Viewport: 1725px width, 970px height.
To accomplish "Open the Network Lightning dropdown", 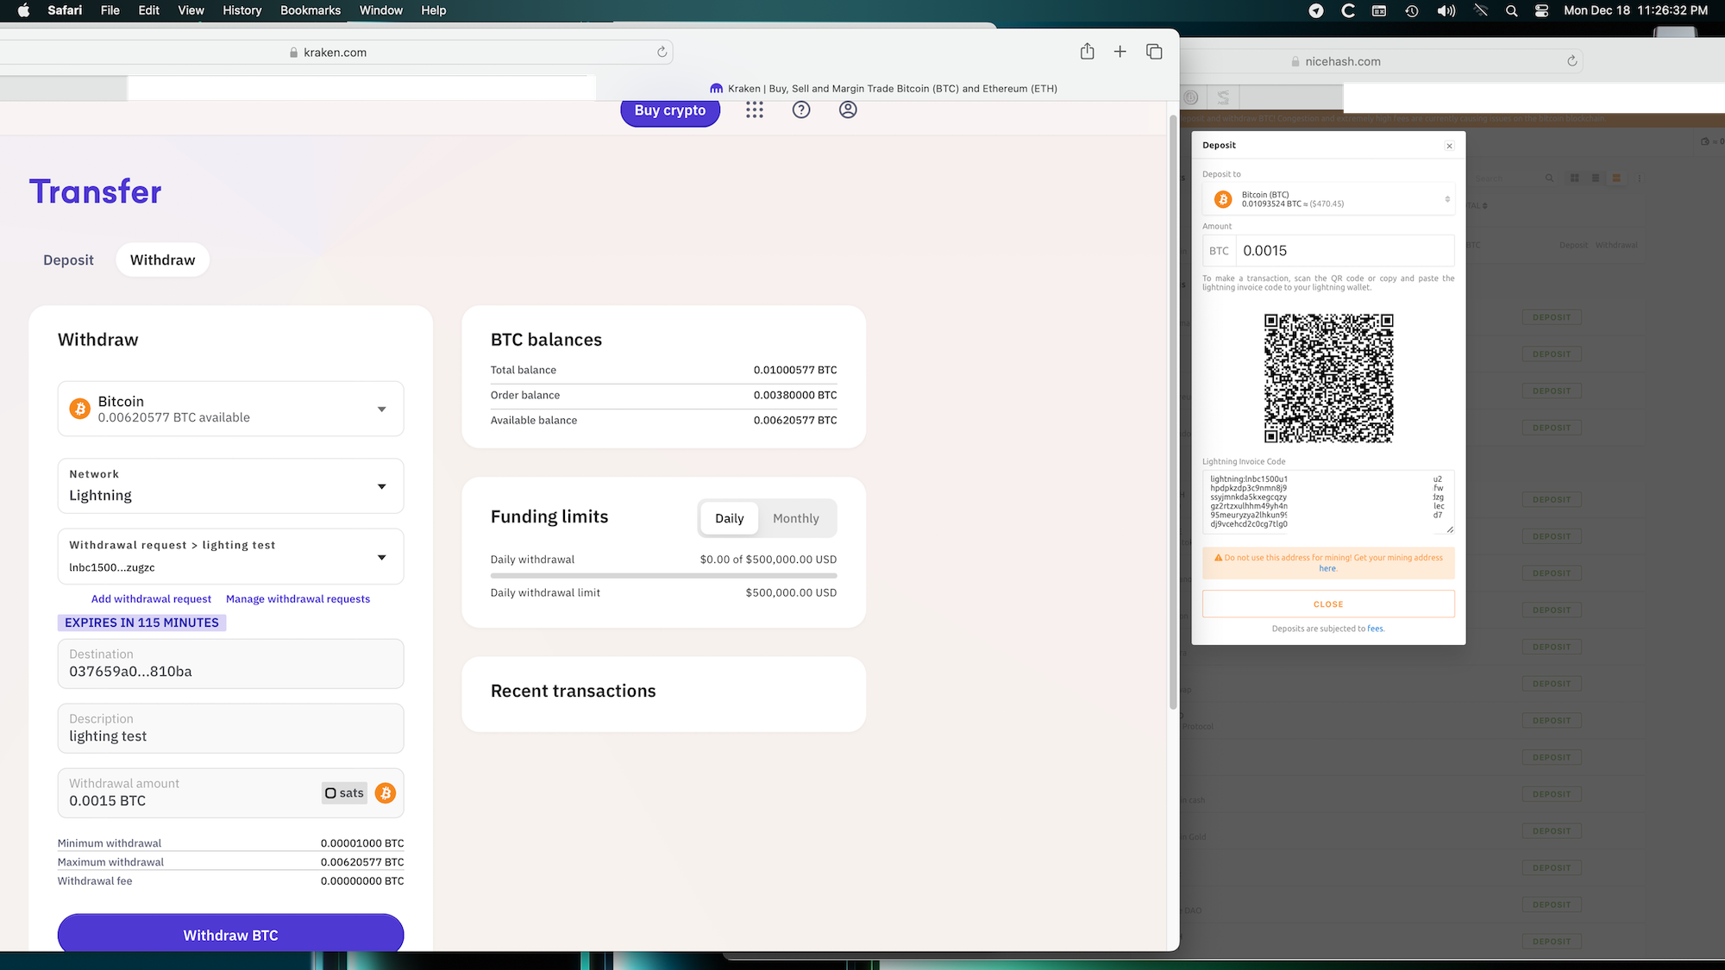I will tap(230, 486).
